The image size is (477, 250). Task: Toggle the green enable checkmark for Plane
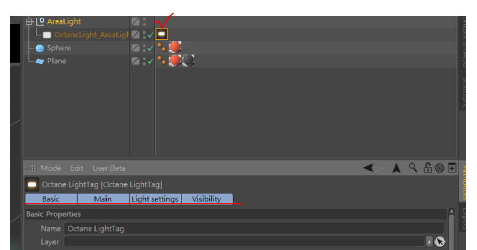click(150, 61)
